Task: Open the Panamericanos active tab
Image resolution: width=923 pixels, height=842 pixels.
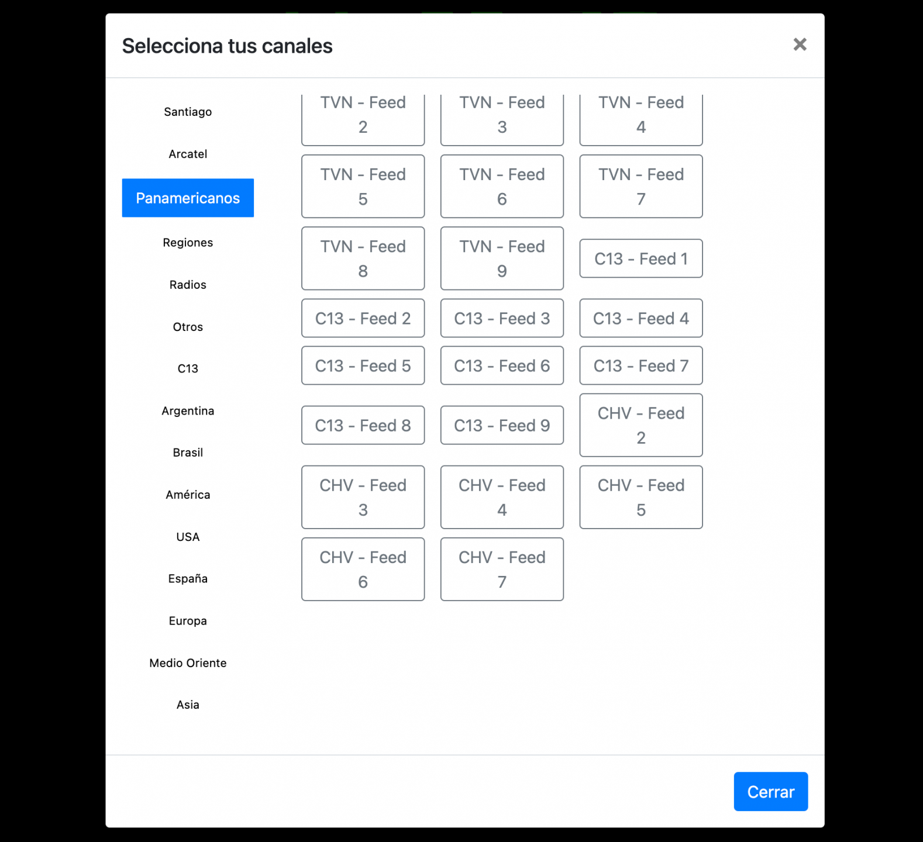Action: click(x=188, y=198)
